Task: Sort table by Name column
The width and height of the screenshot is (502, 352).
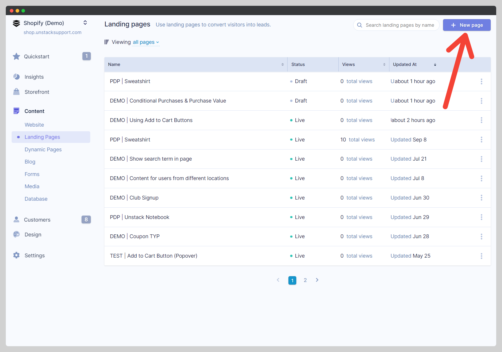Action: (282, 64)
